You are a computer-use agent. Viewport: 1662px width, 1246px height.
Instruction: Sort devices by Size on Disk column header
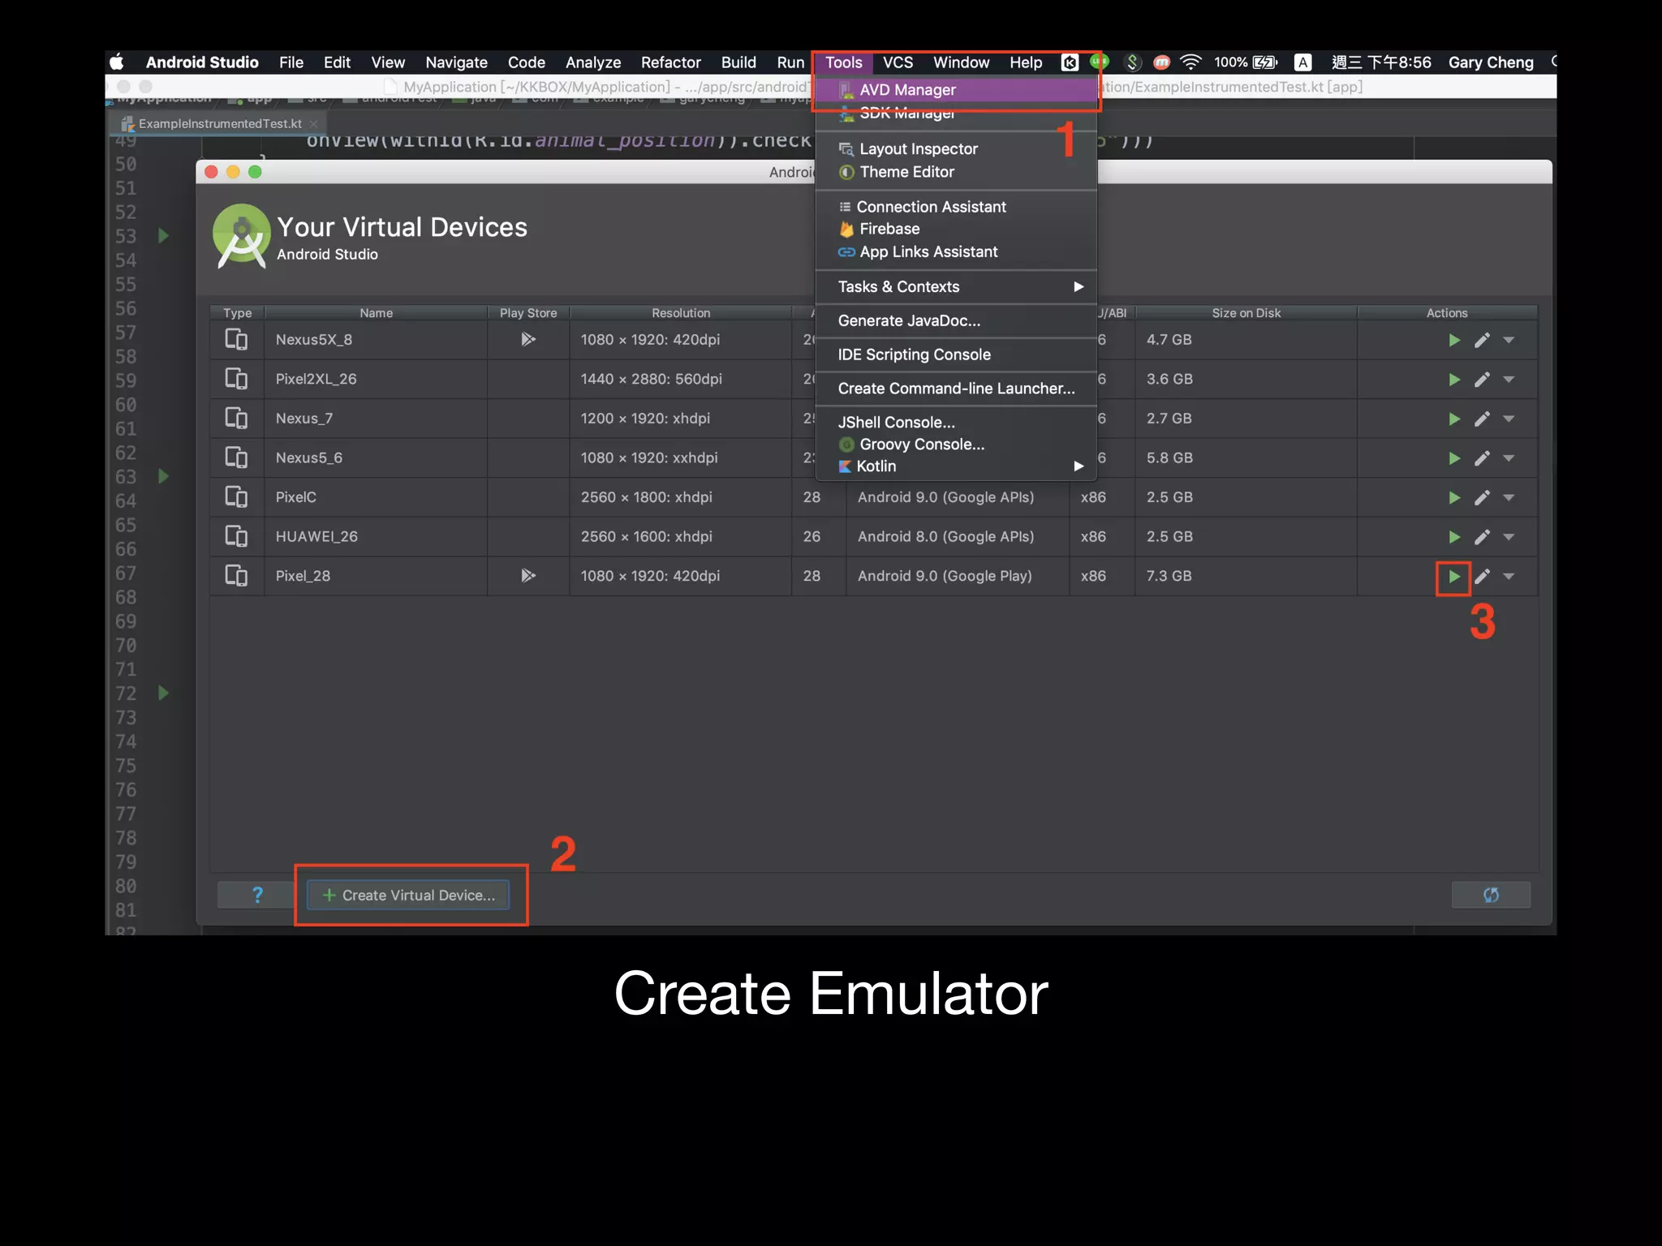coord(1246,313)
